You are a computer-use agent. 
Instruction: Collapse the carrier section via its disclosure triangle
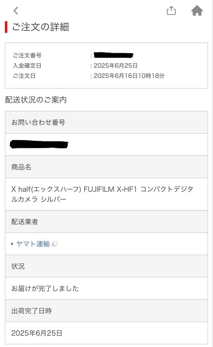(13, 244)
